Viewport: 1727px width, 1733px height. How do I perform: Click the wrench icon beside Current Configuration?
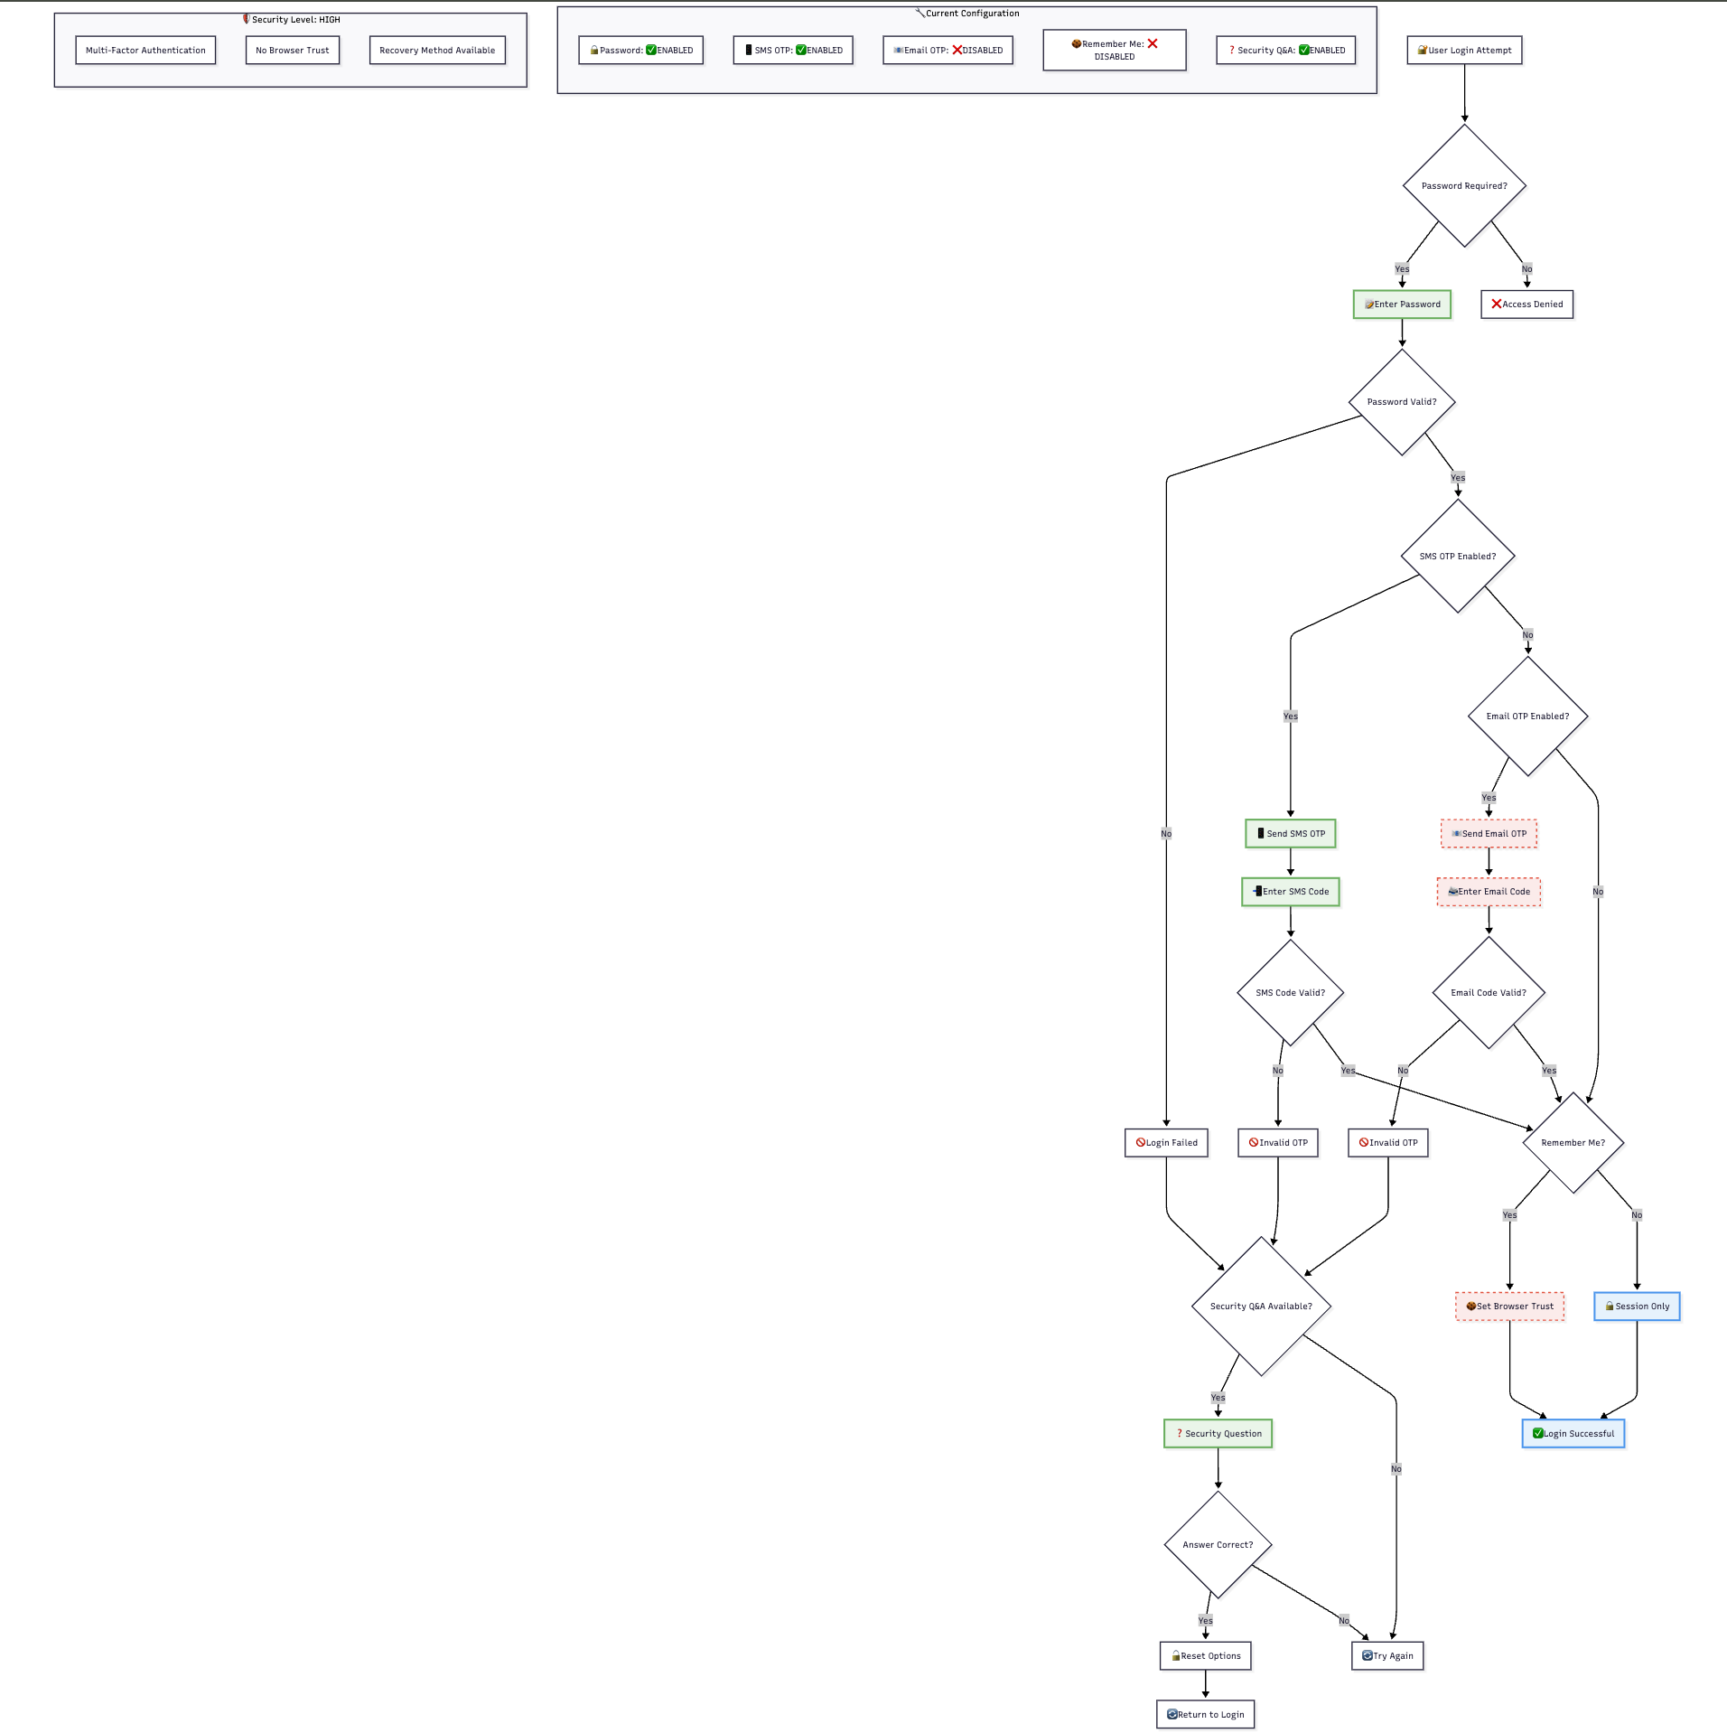(x=920, y=13)
